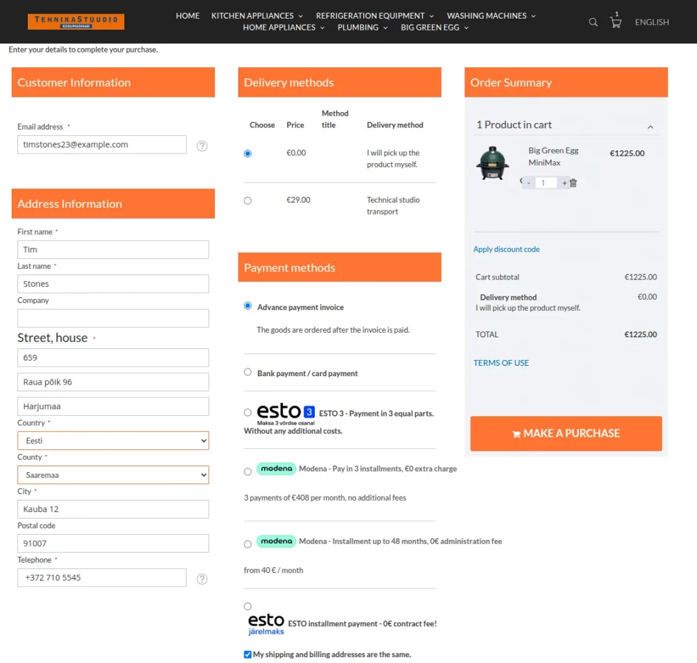Go to Home in navigation

click(x=188, y=16)
